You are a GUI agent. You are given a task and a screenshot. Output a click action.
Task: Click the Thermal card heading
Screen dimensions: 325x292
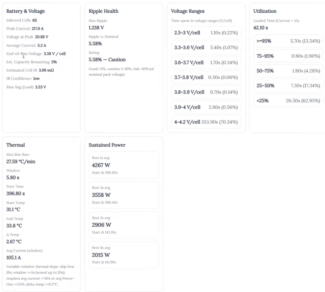(x=16, y=145)
